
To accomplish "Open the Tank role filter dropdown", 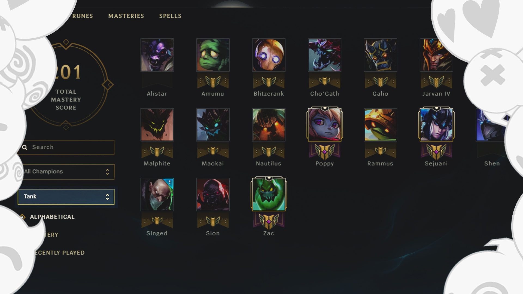I will 66,197.
